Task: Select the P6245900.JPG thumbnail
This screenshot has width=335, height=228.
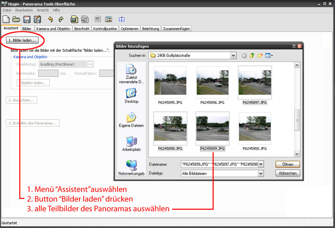Action: (x=255, y=129)
